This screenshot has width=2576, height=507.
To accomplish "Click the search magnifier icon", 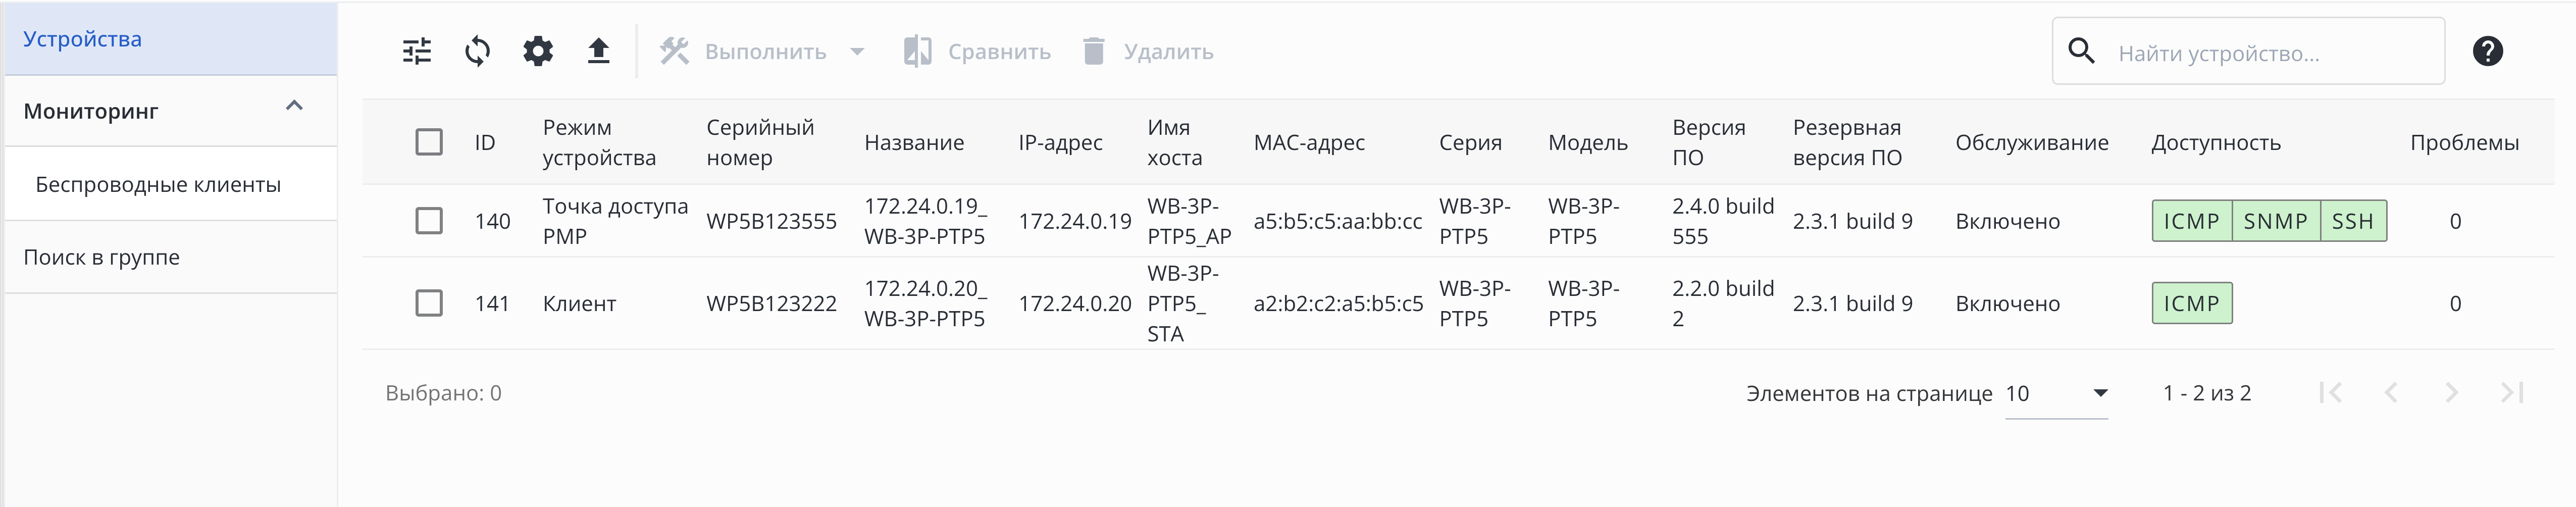I will tap(2081, 51).
